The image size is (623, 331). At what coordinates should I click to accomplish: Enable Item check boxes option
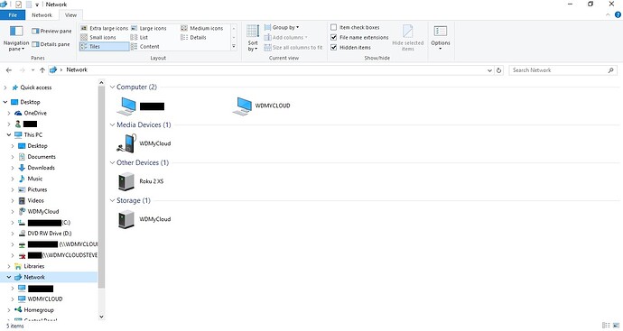coord(334,27)
